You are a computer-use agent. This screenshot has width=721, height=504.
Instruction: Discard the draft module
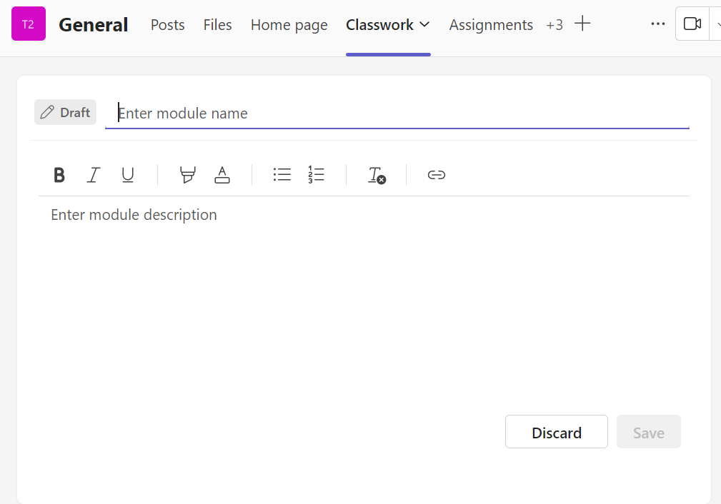pyautogui.click(x=556, y=432)
